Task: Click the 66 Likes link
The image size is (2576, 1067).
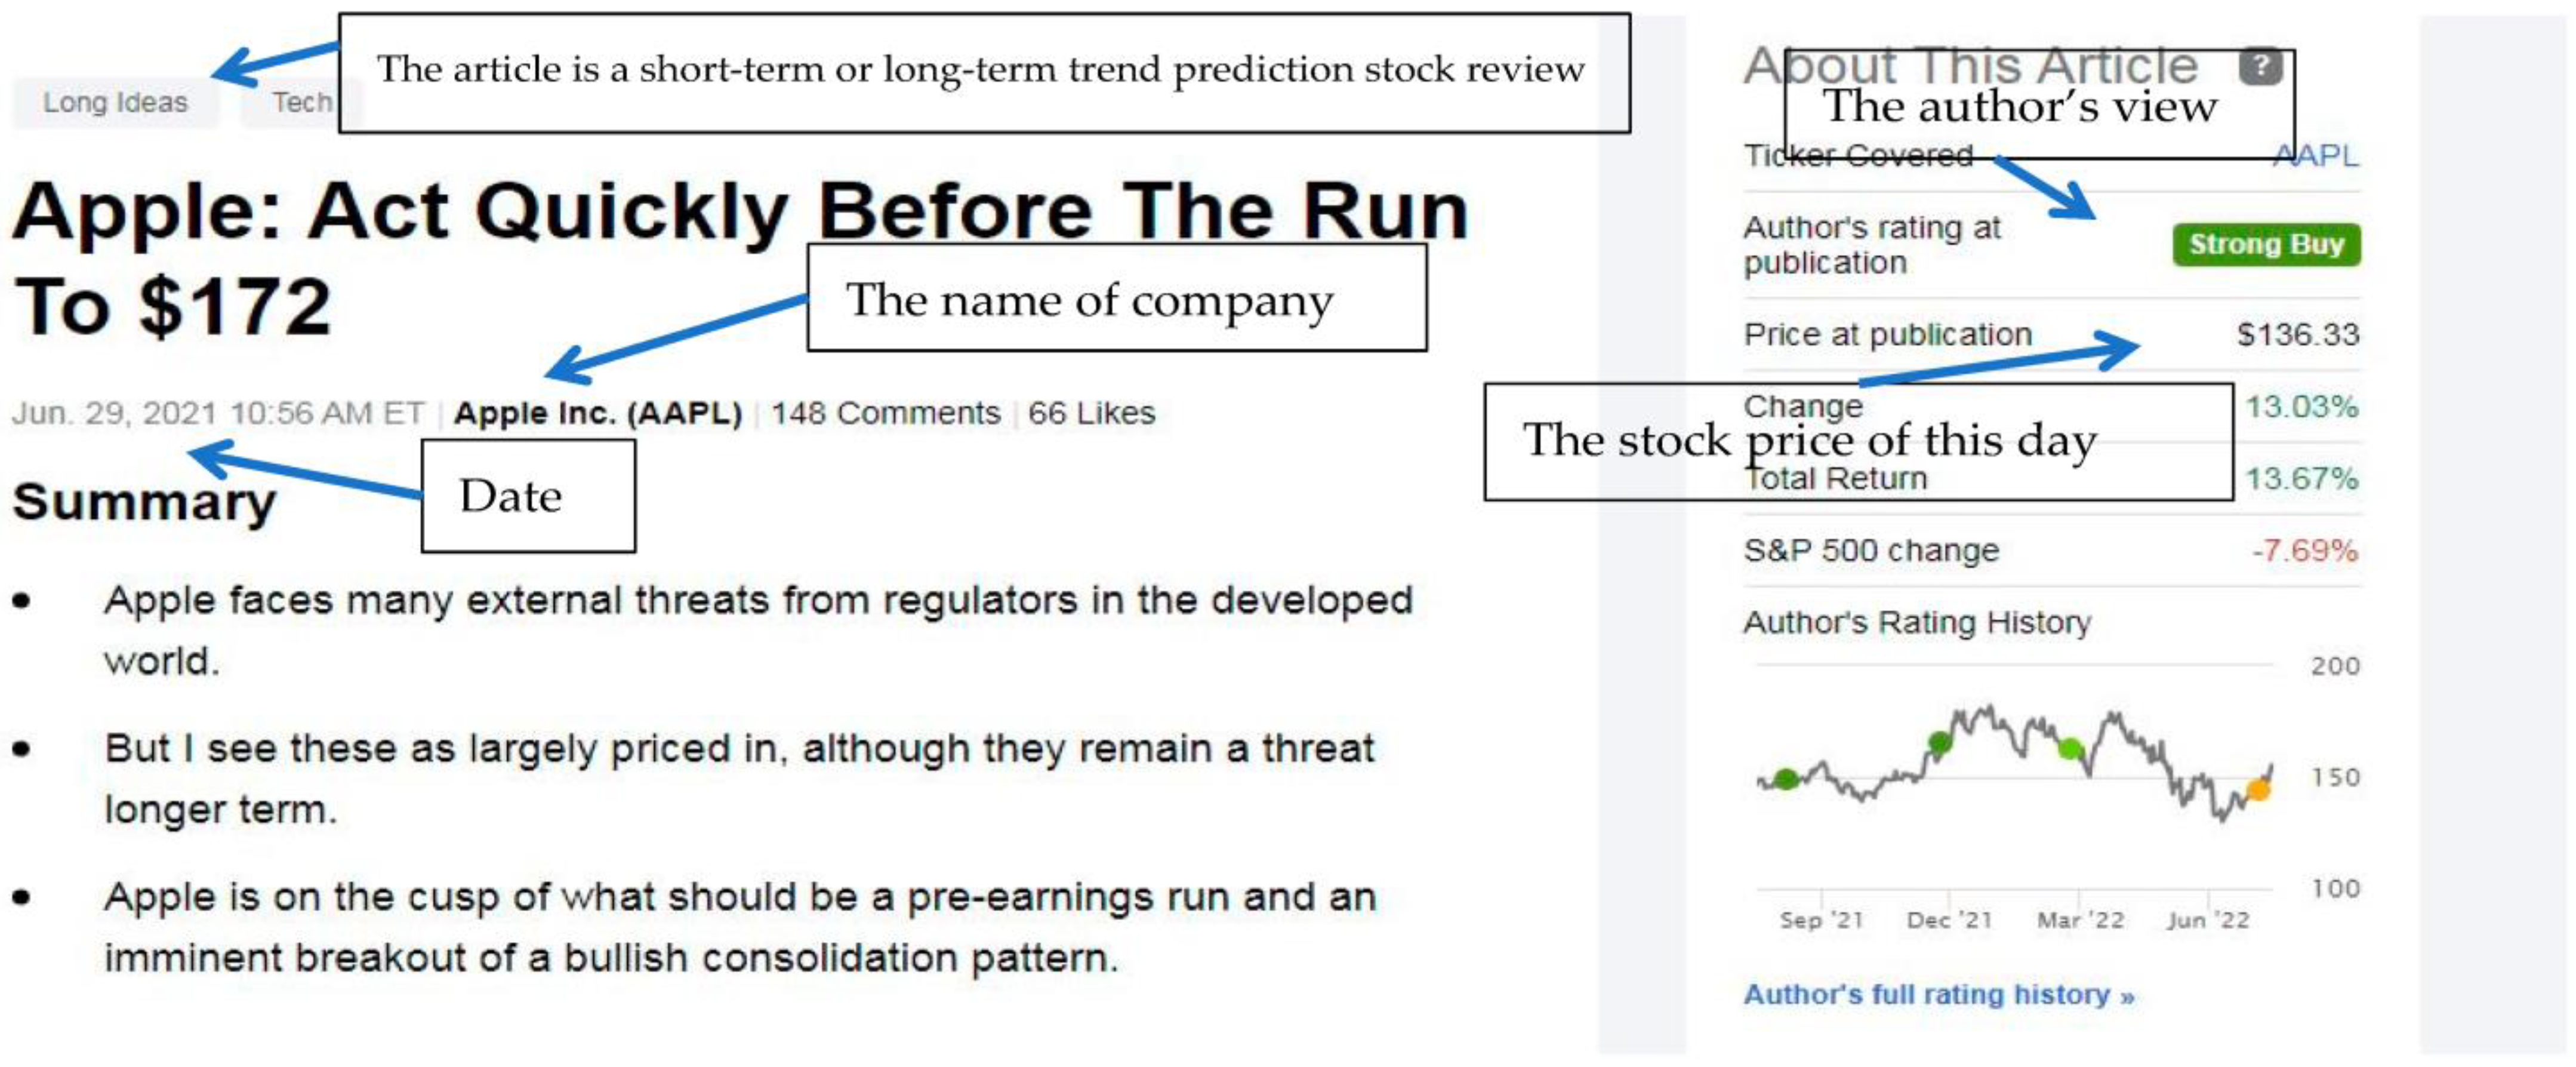Action: coord(1091,413)
